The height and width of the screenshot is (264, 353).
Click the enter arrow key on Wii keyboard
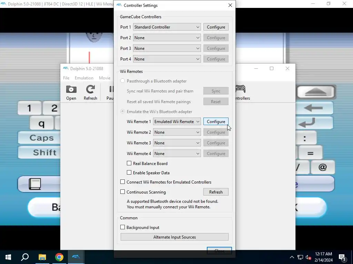[315, 123]
